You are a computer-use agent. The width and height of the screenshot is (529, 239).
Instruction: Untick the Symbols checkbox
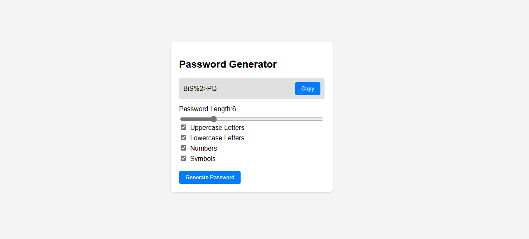(x=183, y=159)
